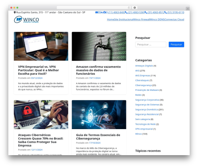Open the Facebook icon link

point(104,12)
